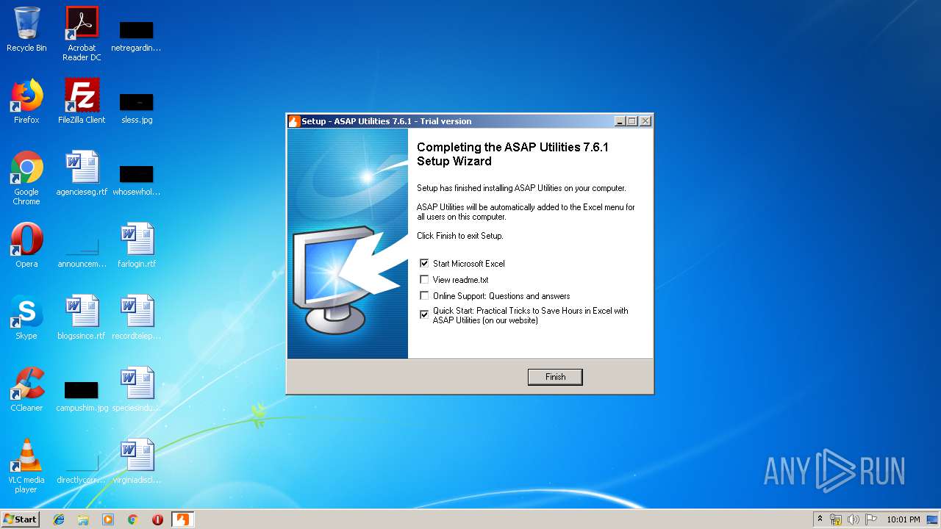941x529 pixels.
Task: Select the farlogin.rtf document
Action: (x=137, y=245)
